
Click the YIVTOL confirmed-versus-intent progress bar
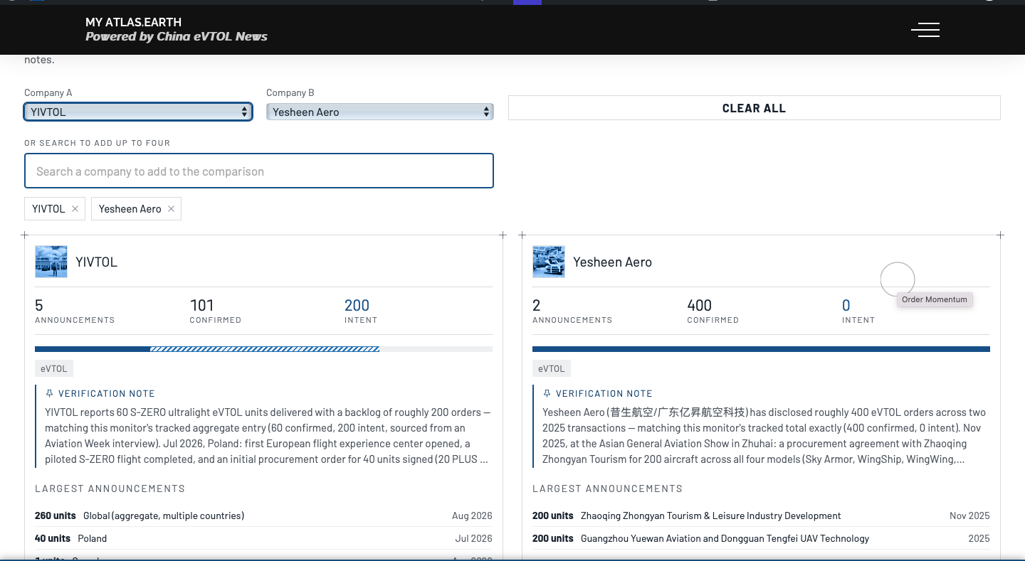pyautogui.click(x=263, y=349)
